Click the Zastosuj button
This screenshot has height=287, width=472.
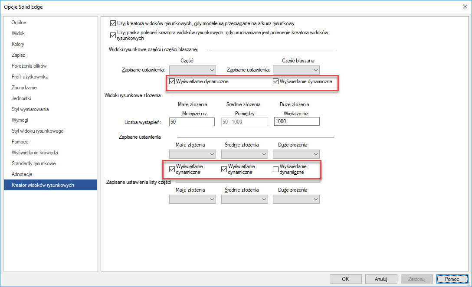coord(416,279)
